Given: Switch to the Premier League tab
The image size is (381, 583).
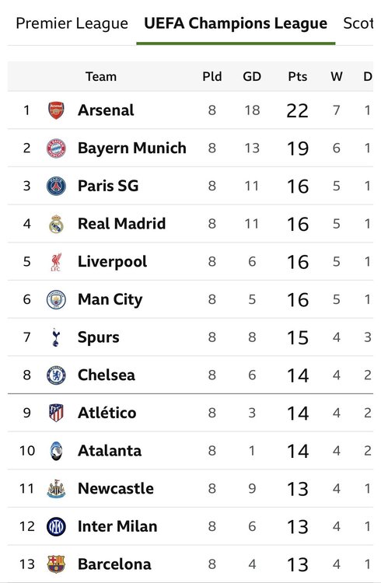Looking at the screenshot, I should click(x=72, y=23).
